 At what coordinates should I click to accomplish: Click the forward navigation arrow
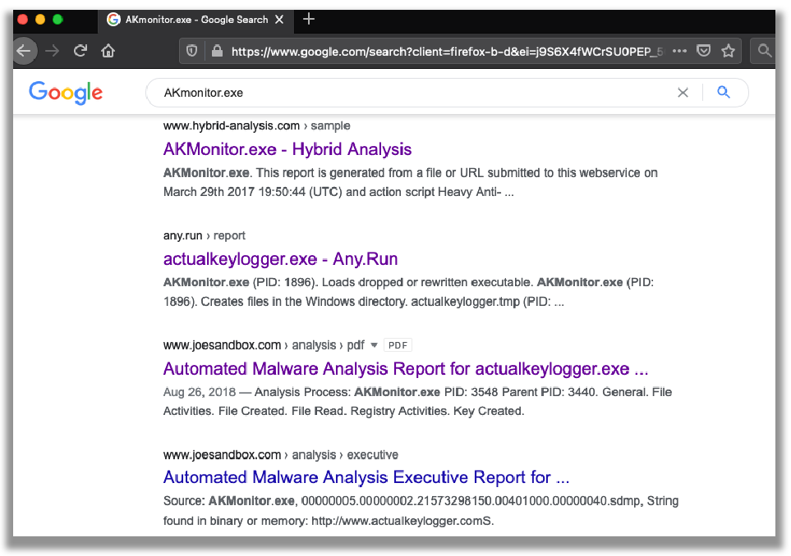point(53,51)
